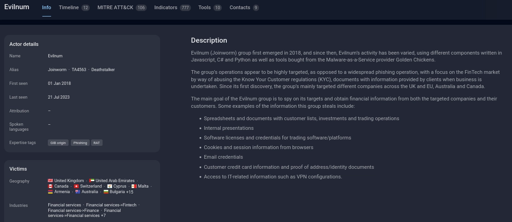Screen dimensions: 512x222
Task: Click the Armenia flag icon
Action: pyautogui.click(x=50, y=192)
